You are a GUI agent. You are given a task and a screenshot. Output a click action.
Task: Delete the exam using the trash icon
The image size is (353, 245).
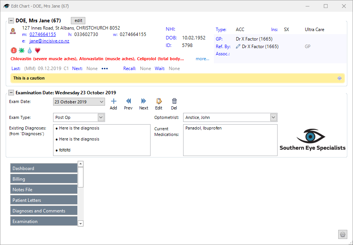click(174, 101)
